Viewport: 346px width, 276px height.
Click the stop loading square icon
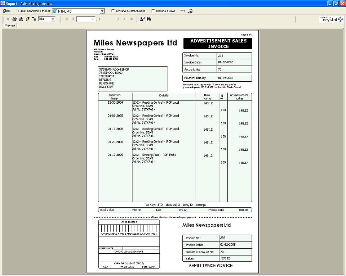[x=132, y=19]
